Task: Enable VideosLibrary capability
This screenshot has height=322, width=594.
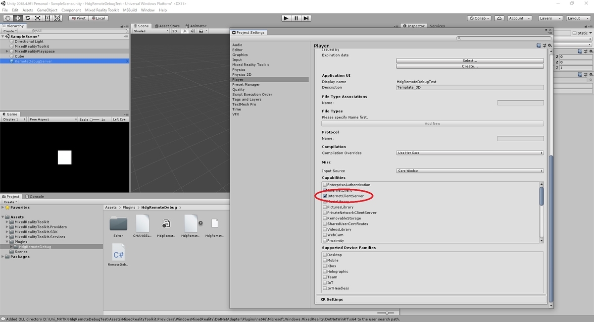Action: pos(325,229)
